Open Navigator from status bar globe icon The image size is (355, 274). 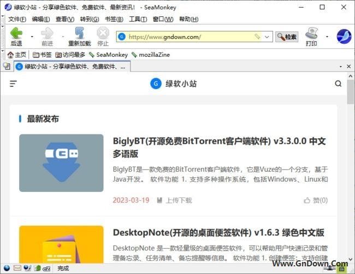[7, 269]
